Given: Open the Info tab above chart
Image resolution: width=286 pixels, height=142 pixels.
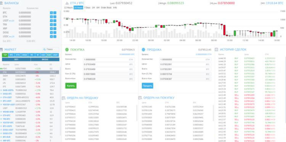Looking at the screenshot, I should pos(115,8).
